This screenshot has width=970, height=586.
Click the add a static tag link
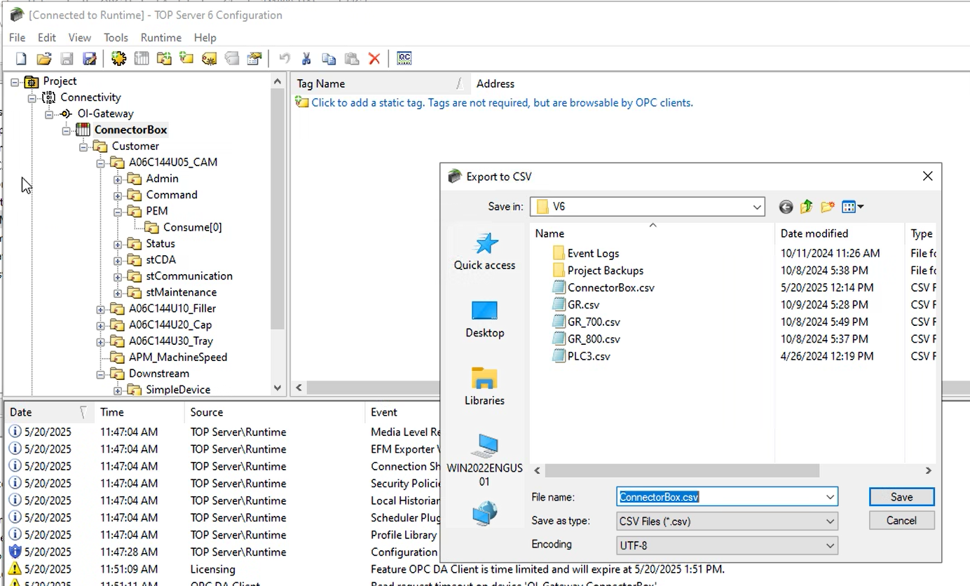click(501, 103)
